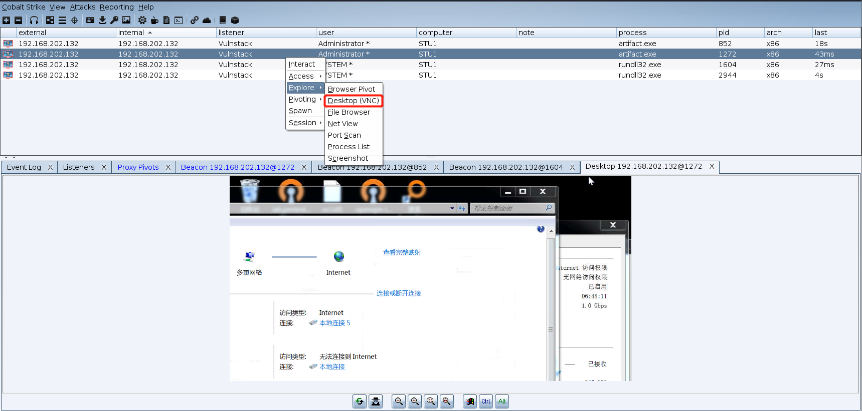Open the Reporting menu
Image resolution: width=862 pixels, height=411 pixels.
pos(117,7)
